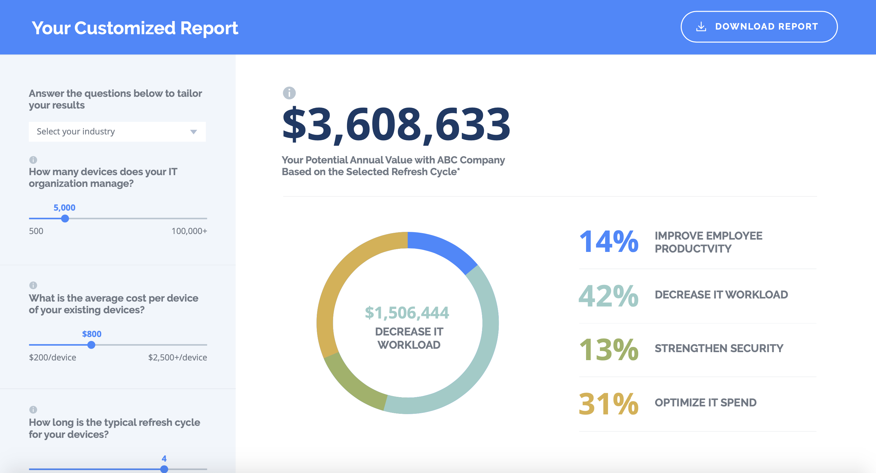This screenshot has width=876, height=473.
Task: Click the cost per device slider handle at $800
Action: click(91, 345)
